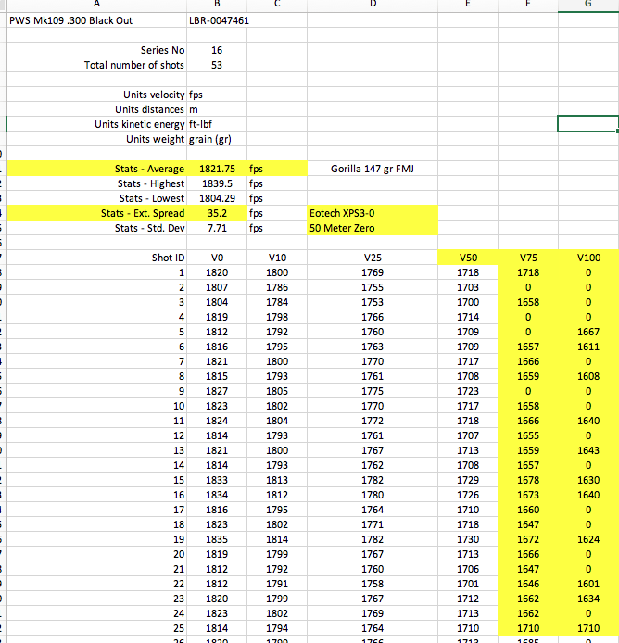This screenshot has height=643, width=619.
Task: Select the Gorilla 147 gr FMJ cell
Action: point(372,169)
